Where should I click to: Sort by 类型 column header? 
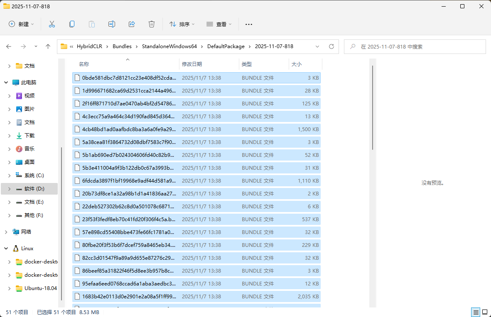(264, 64)
